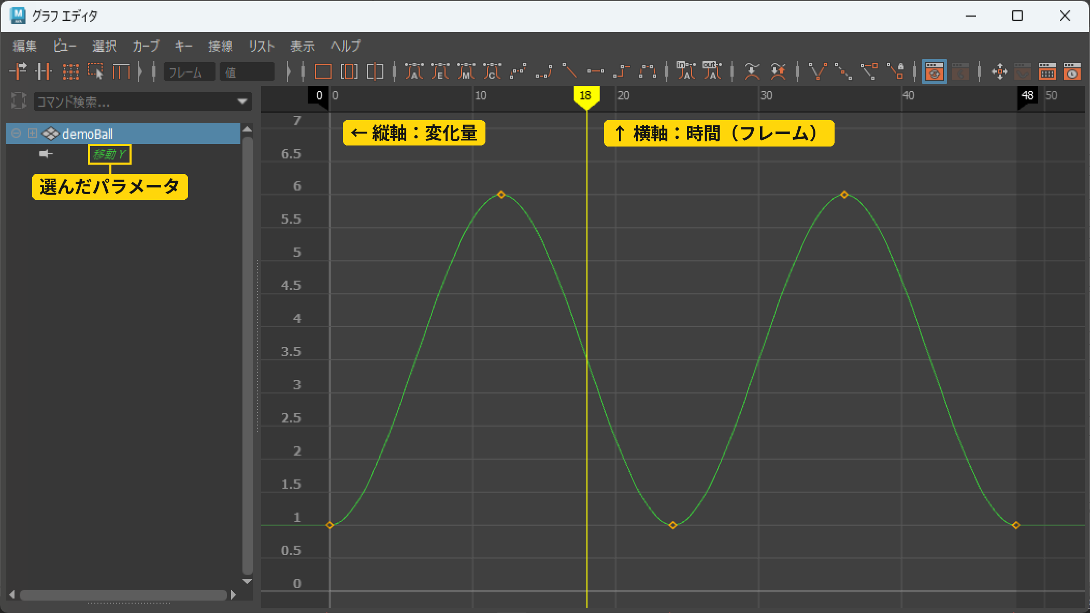The image size is (1090, 613).
Task: Free the tangent length icon
Action: [x=869, y=71]
